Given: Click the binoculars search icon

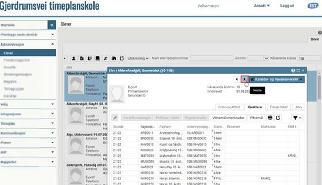Looking at the screenshot, I should (114, 59).
